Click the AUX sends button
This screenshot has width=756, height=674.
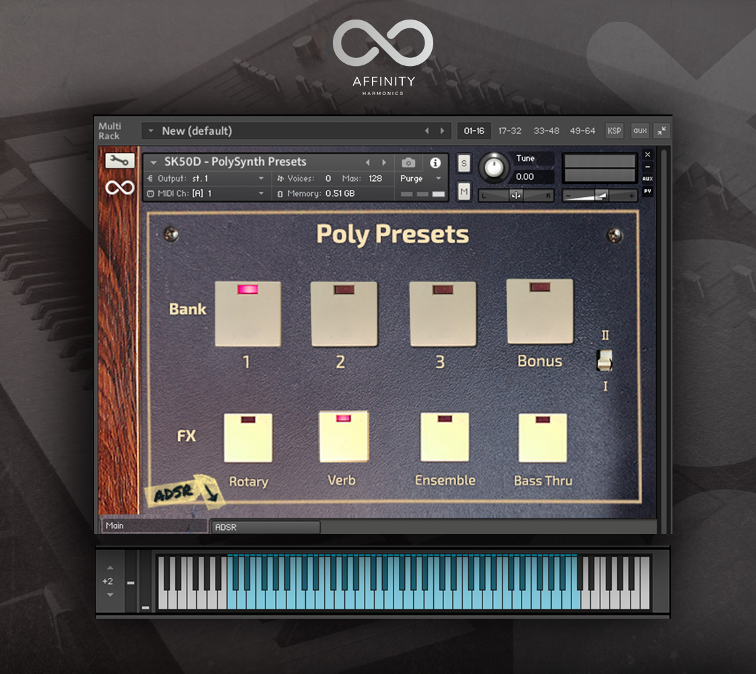647,178
